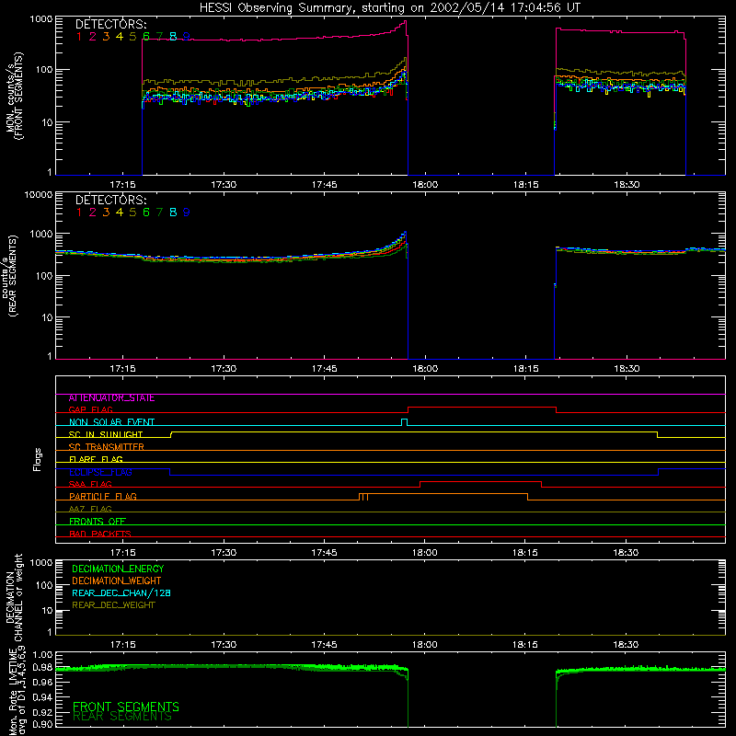This screenshot has height=736, width=736.
Task: Click the SC_TRANSMITTER flag label
Action: [107, 447]
